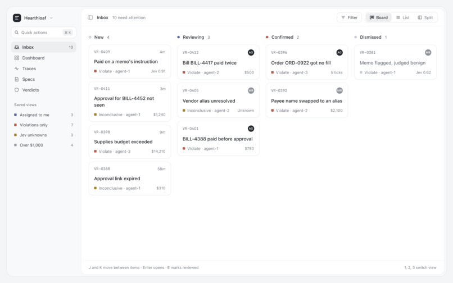The width and height of the screenshot is (453, 283).
Task: Open the Violations only saved view
Action: 44,125
